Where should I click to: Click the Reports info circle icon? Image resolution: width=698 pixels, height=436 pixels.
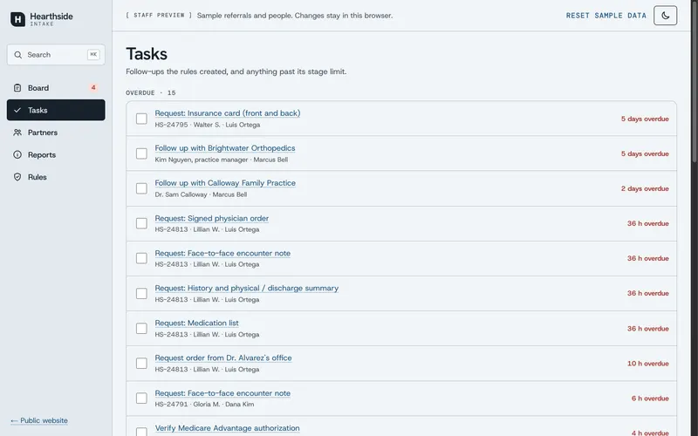(17, 154)
